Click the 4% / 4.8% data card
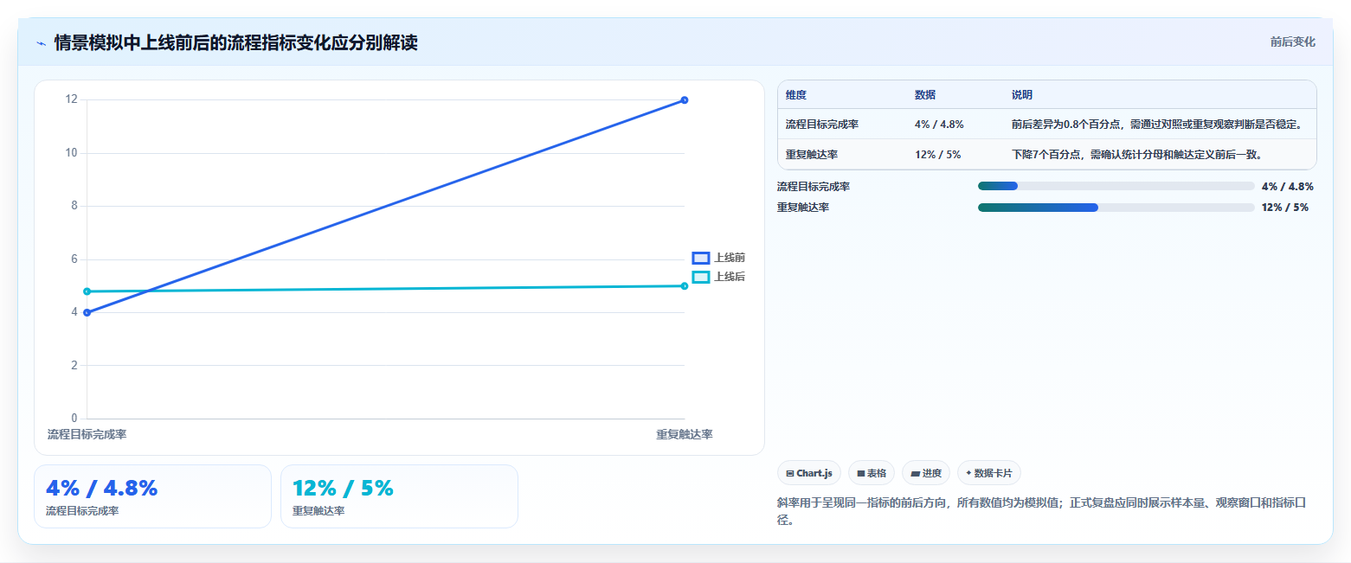 [152, 496]
